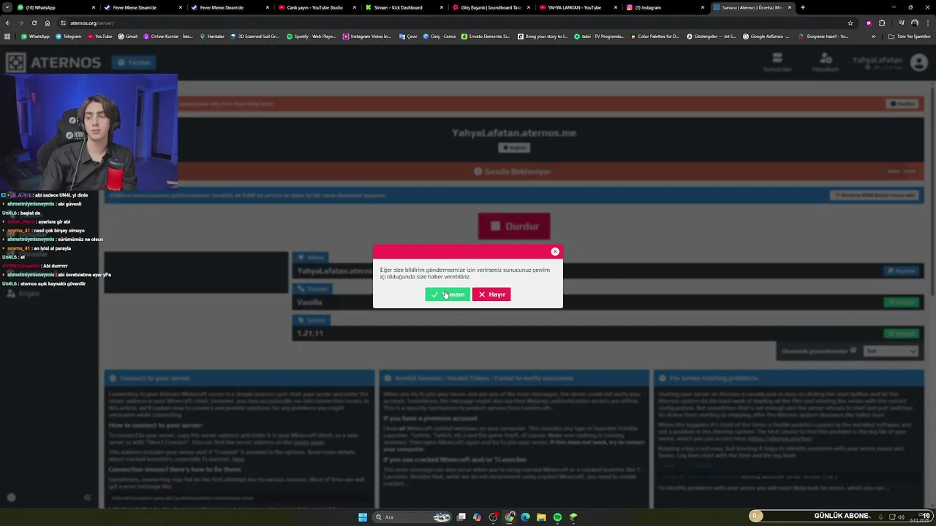Open the WhatsApp bookmark
936x526 pixels.
pyautogui.click(x=35, y=36)
